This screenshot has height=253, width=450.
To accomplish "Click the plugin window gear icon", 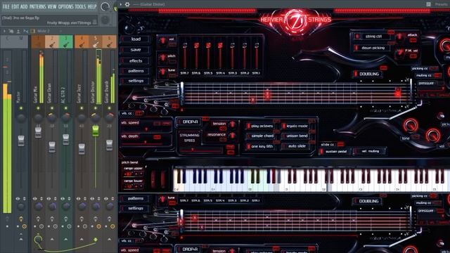I will [x=127, y=4].
